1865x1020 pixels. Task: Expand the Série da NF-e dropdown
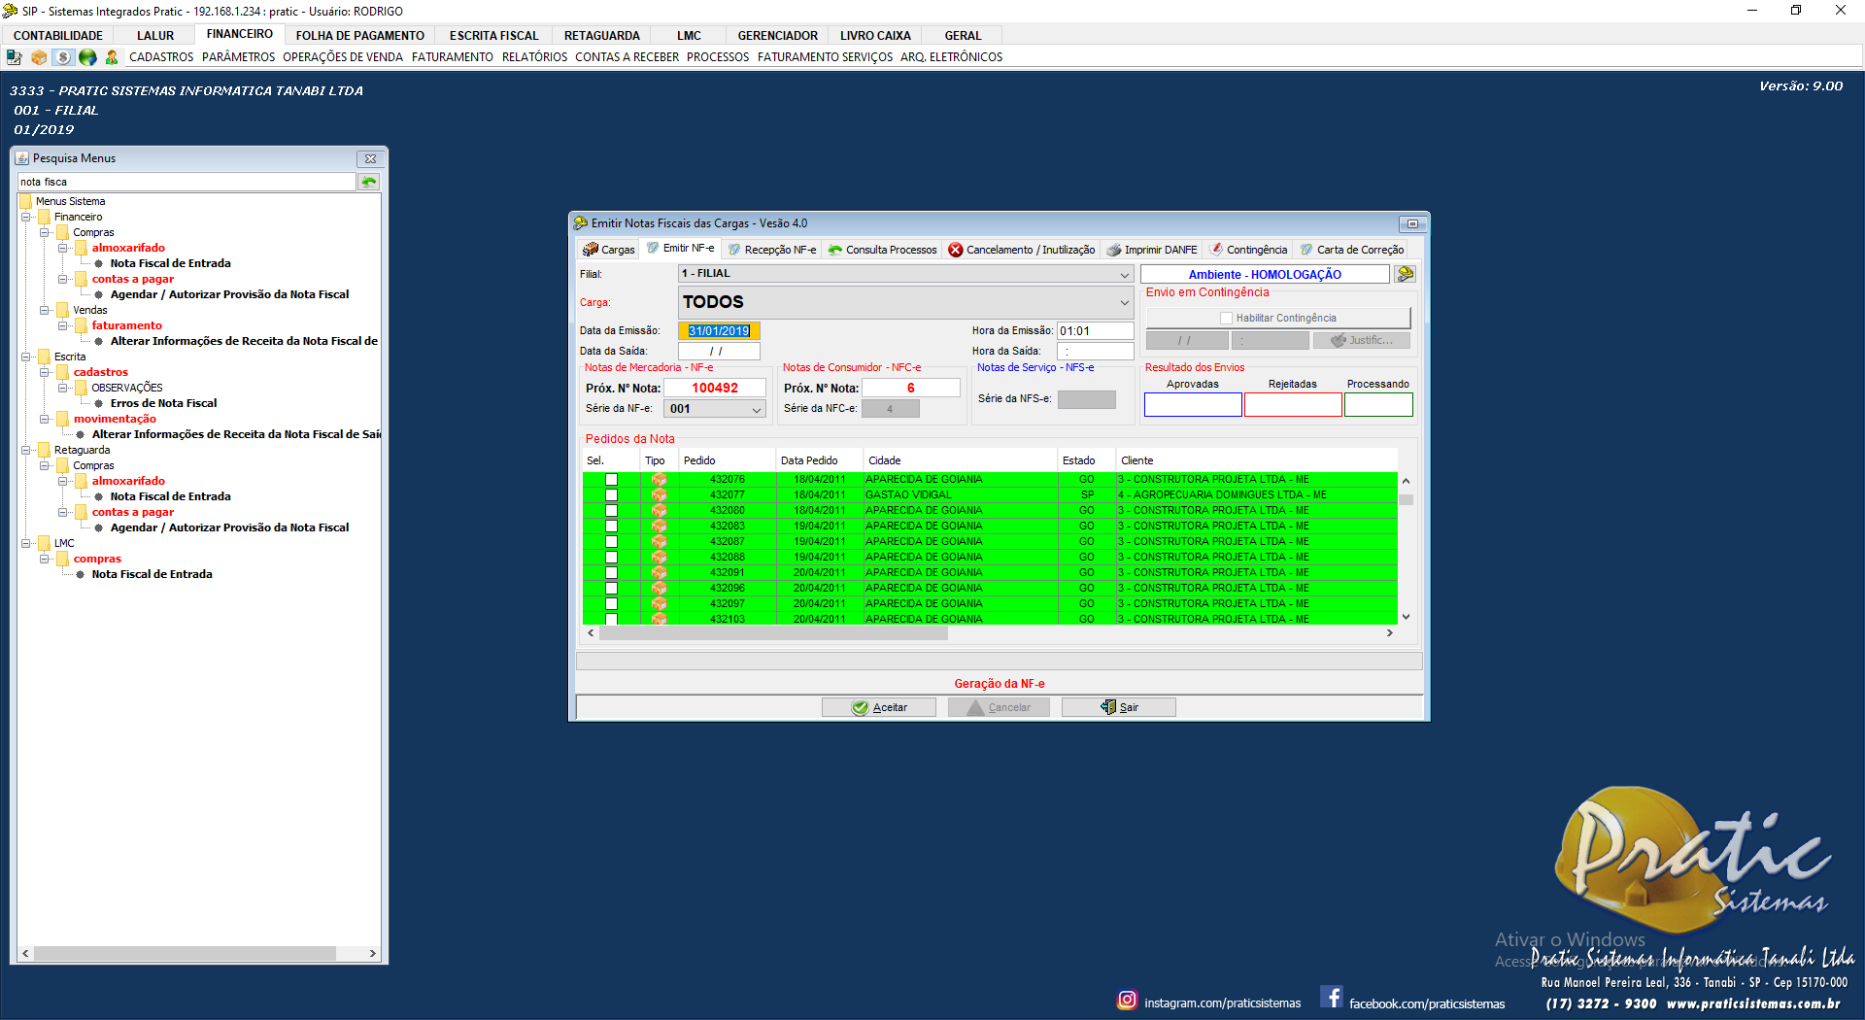757,410
